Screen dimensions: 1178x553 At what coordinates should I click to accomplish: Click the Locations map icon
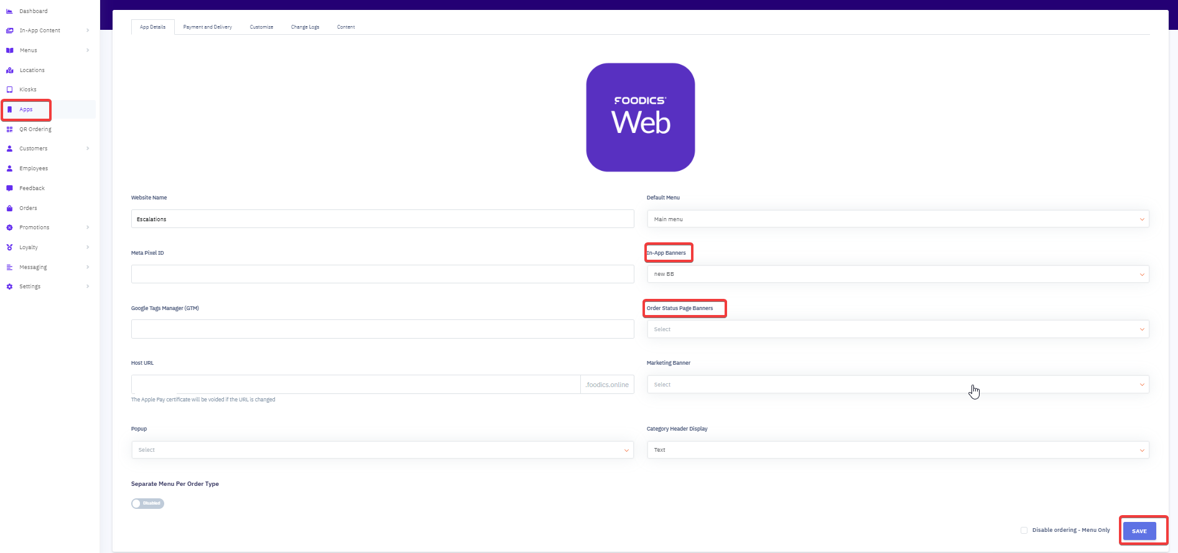point(9,70)
